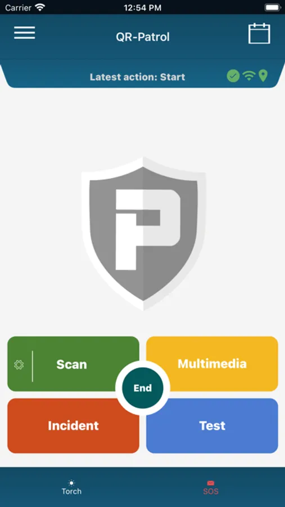Image resolution: width=285 pixels, height=507 pixels.
Task: Tap the green Wi-Fi connectivity icon
Action: 249,76
